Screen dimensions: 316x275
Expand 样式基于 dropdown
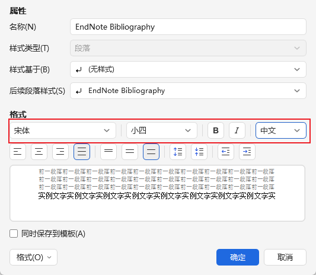188,69
